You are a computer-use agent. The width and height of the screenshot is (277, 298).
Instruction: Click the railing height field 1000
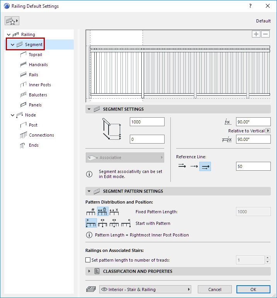(147, 122)
